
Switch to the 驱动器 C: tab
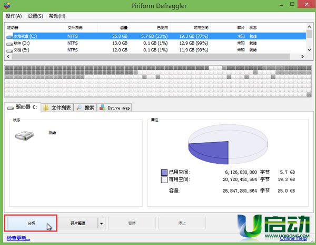22,107
